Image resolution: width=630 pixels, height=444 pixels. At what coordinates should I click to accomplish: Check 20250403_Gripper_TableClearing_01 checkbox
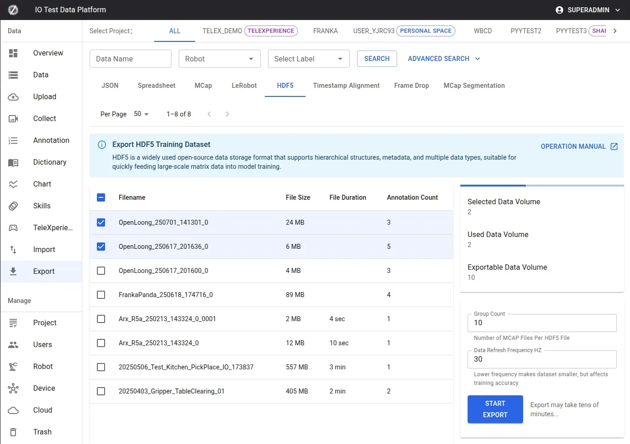click(101, 391)
